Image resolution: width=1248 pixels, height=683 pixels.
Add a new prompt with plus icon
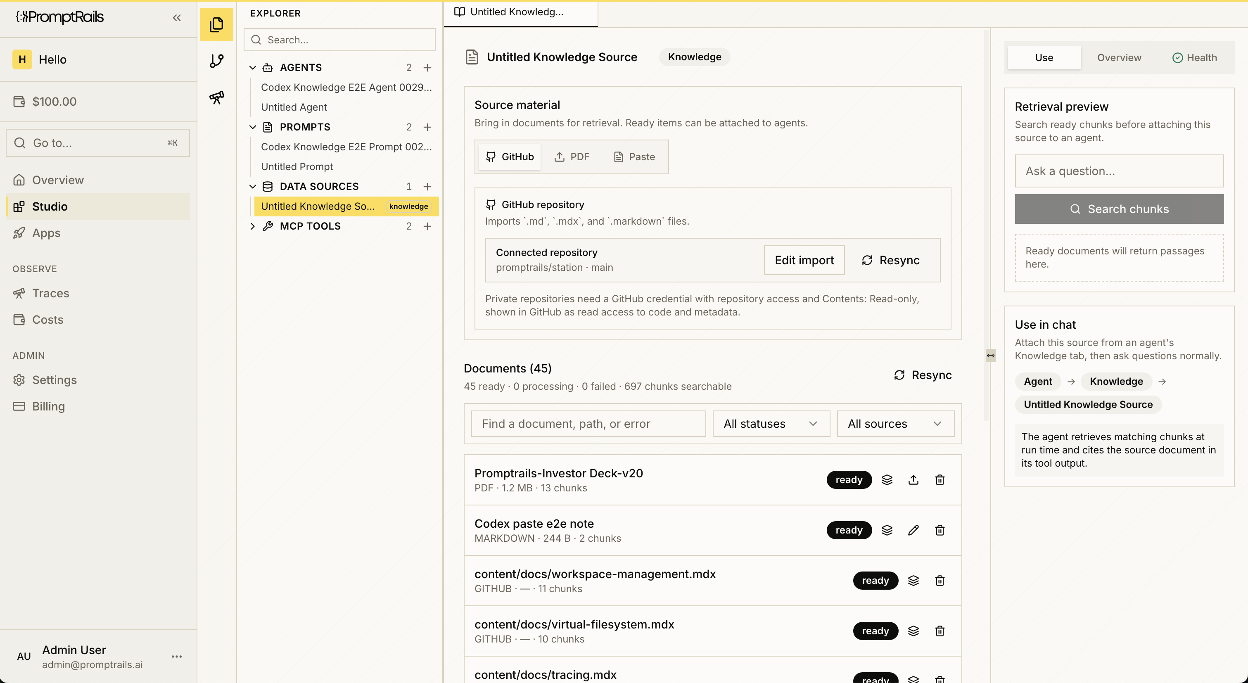(x=427, y=127)
